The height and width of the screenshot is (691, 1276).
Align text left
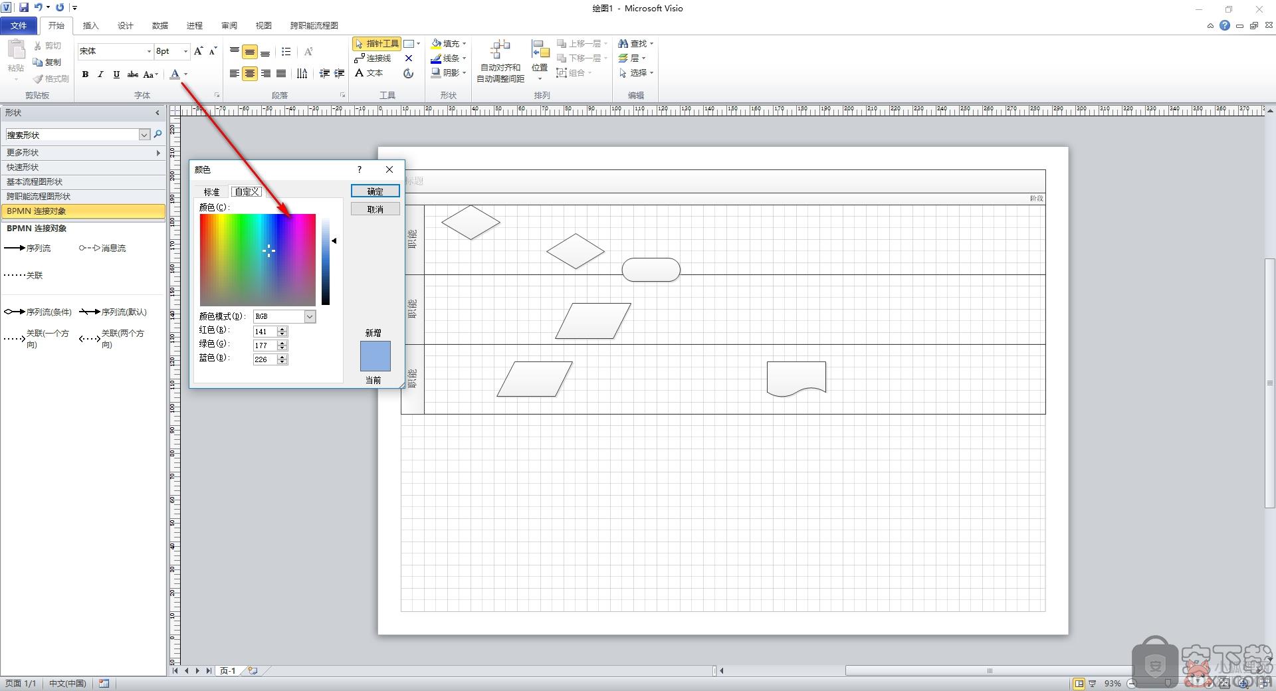tap(234, 74)
